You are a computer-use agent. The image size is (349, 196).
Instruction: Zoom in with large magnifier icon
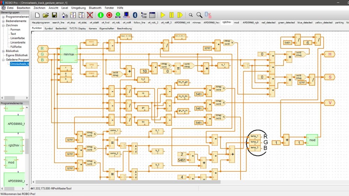[199, 15]
